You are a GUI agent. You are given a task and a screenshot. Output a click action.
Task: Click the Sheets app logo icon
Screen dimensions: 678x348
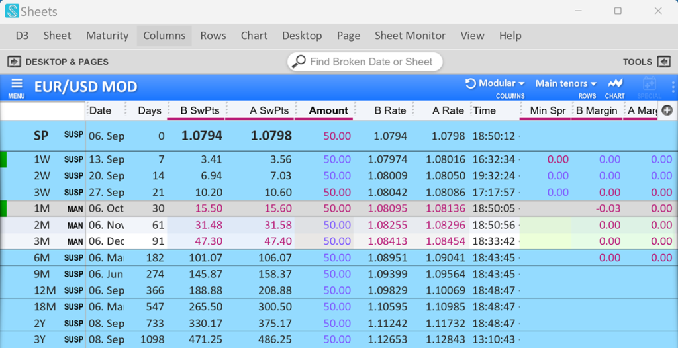[x=12, y=11]
